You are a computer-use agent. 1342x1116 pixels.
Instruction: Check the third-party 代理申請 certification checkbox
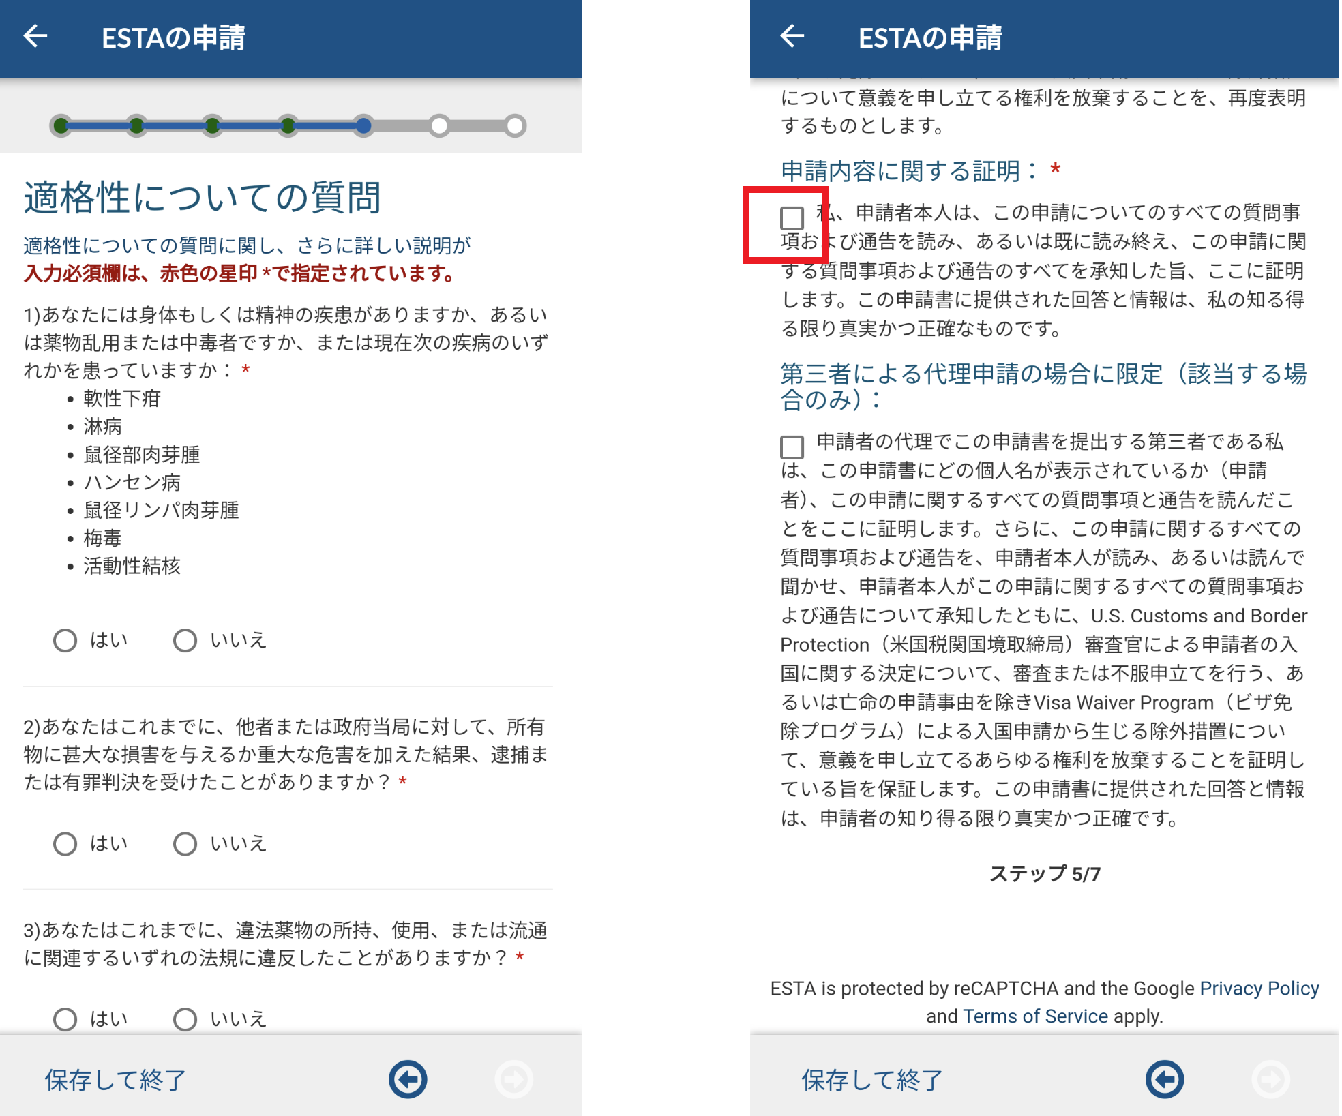pos(792,447)
